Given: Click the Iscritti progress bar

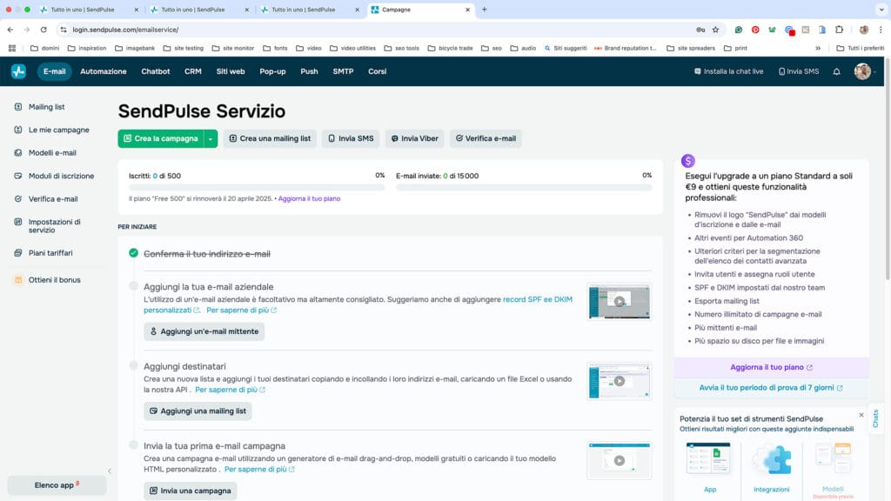Looking at the screenshot, I should click(256, 187).
